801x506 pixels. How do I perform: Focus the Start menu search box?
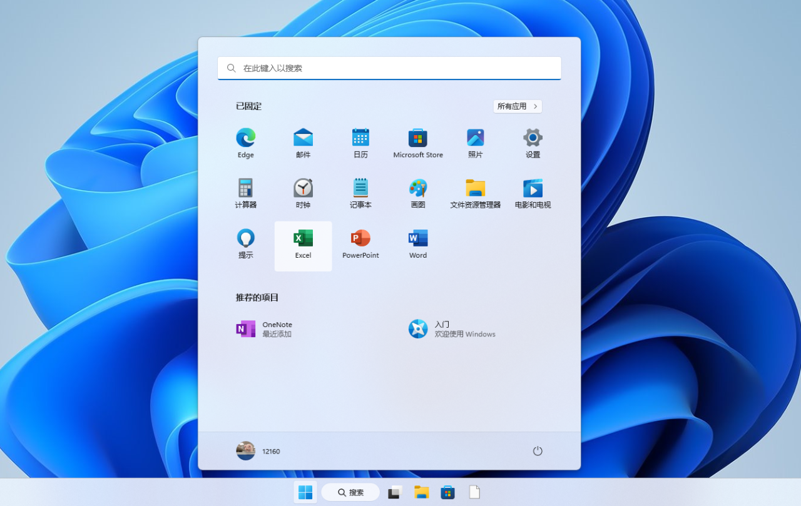click(x=389, y=68)
